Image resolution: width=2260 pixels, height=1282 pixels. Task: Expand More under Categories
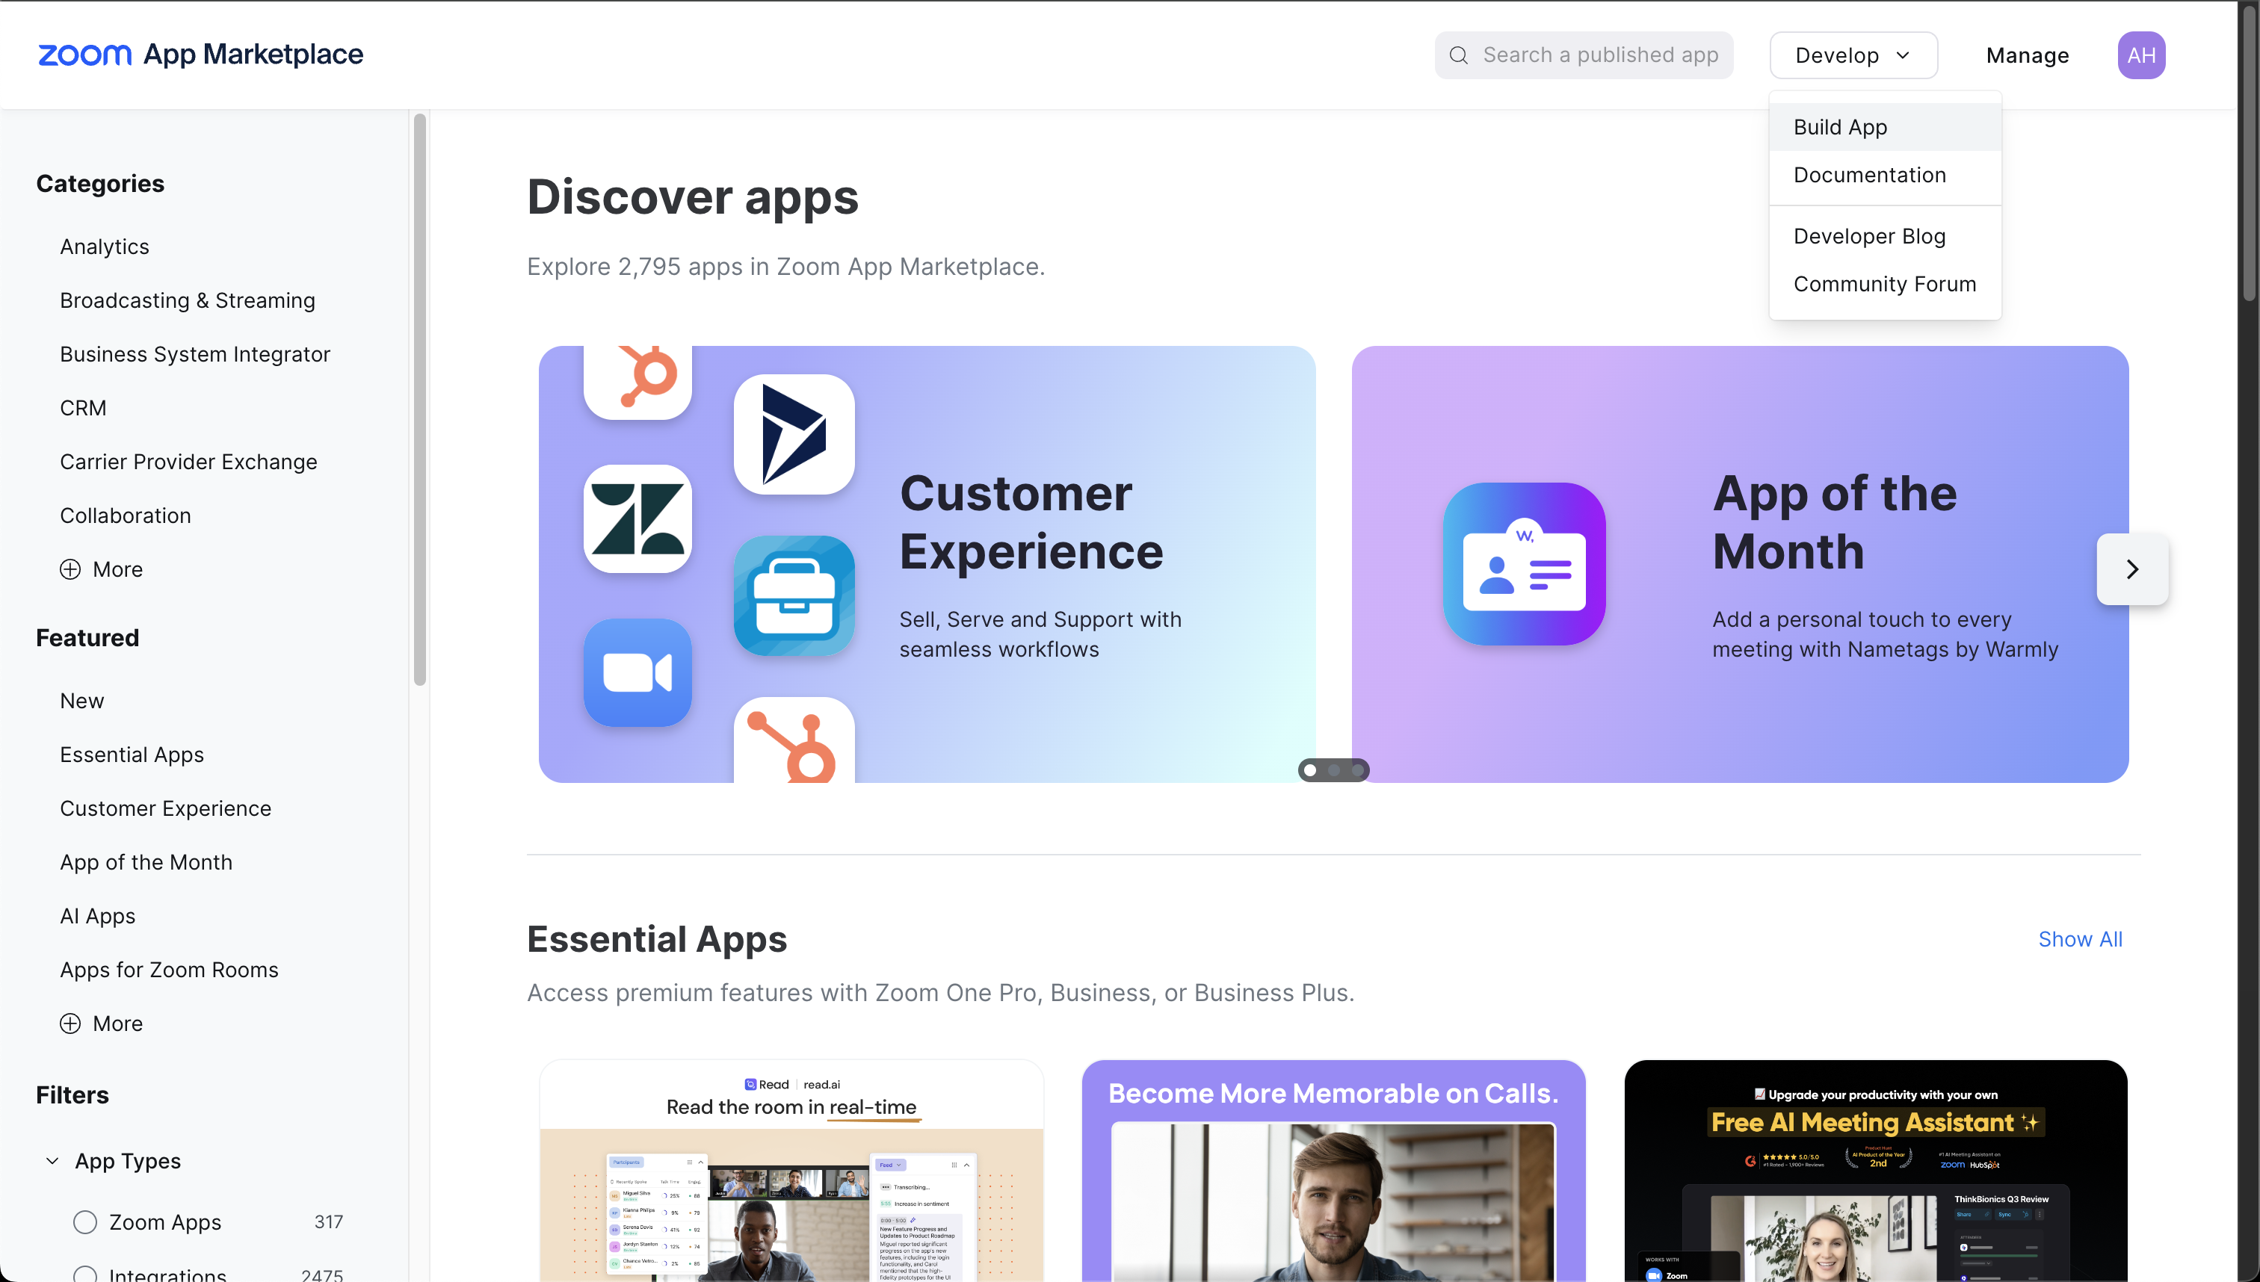(102, 570)
